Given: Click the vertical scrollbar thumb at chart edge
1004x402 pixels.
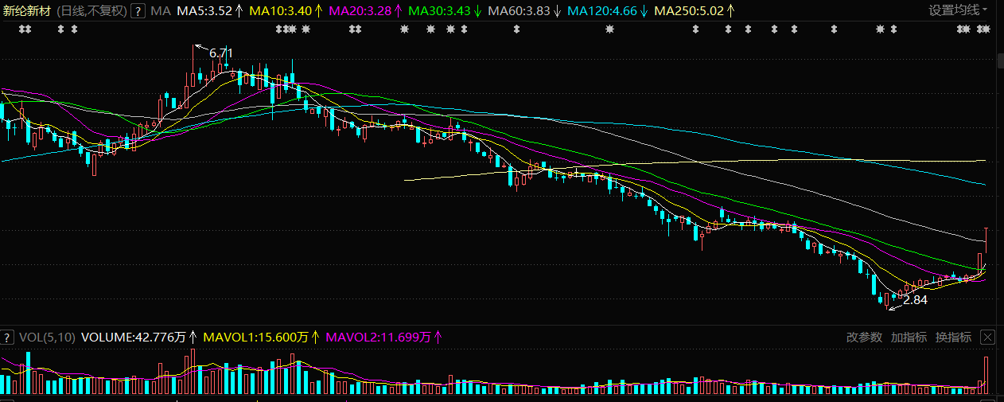Looking at the screenshot, I should [1000, 61].
